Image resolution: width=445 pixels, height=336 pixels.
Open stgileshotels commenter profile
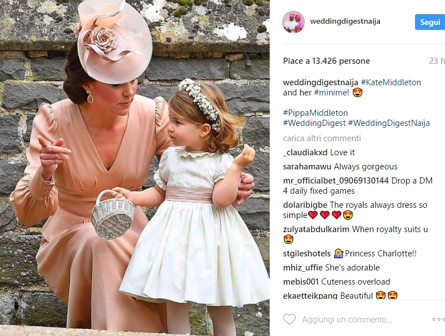307,254
